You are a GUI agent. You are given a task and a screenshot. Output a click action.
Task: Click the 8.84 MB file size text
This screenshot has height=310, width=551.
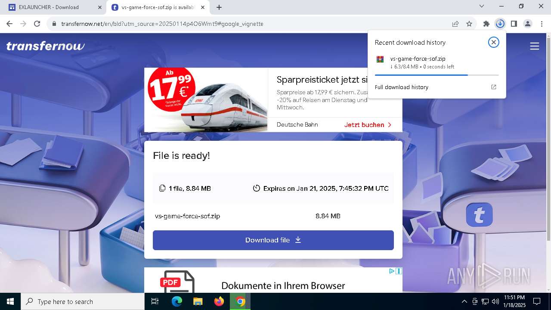[328, 216]
